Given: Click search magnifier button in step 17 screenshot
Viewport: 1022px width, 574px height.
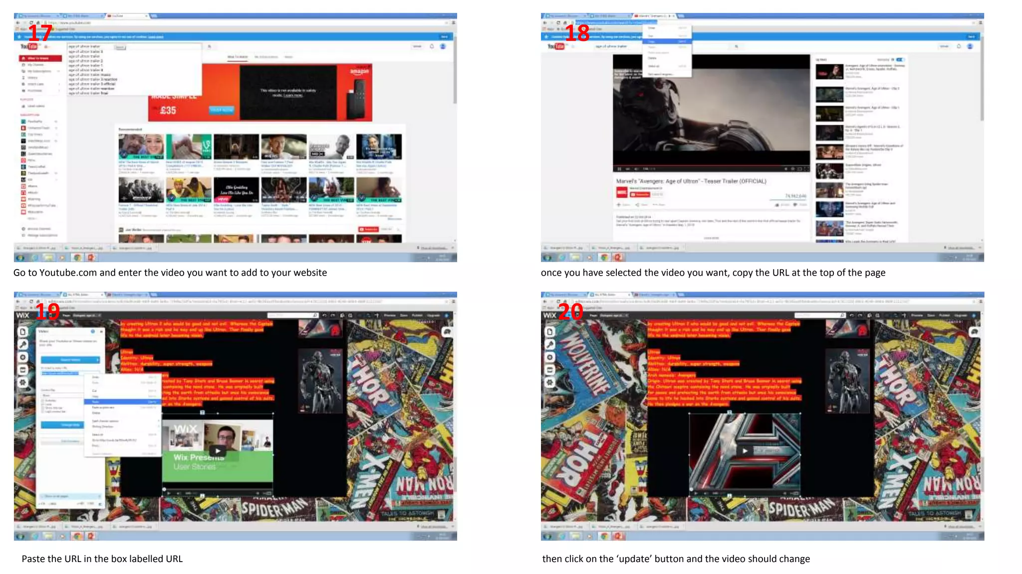Looking at the screenshot, I should tap(210, 46).
